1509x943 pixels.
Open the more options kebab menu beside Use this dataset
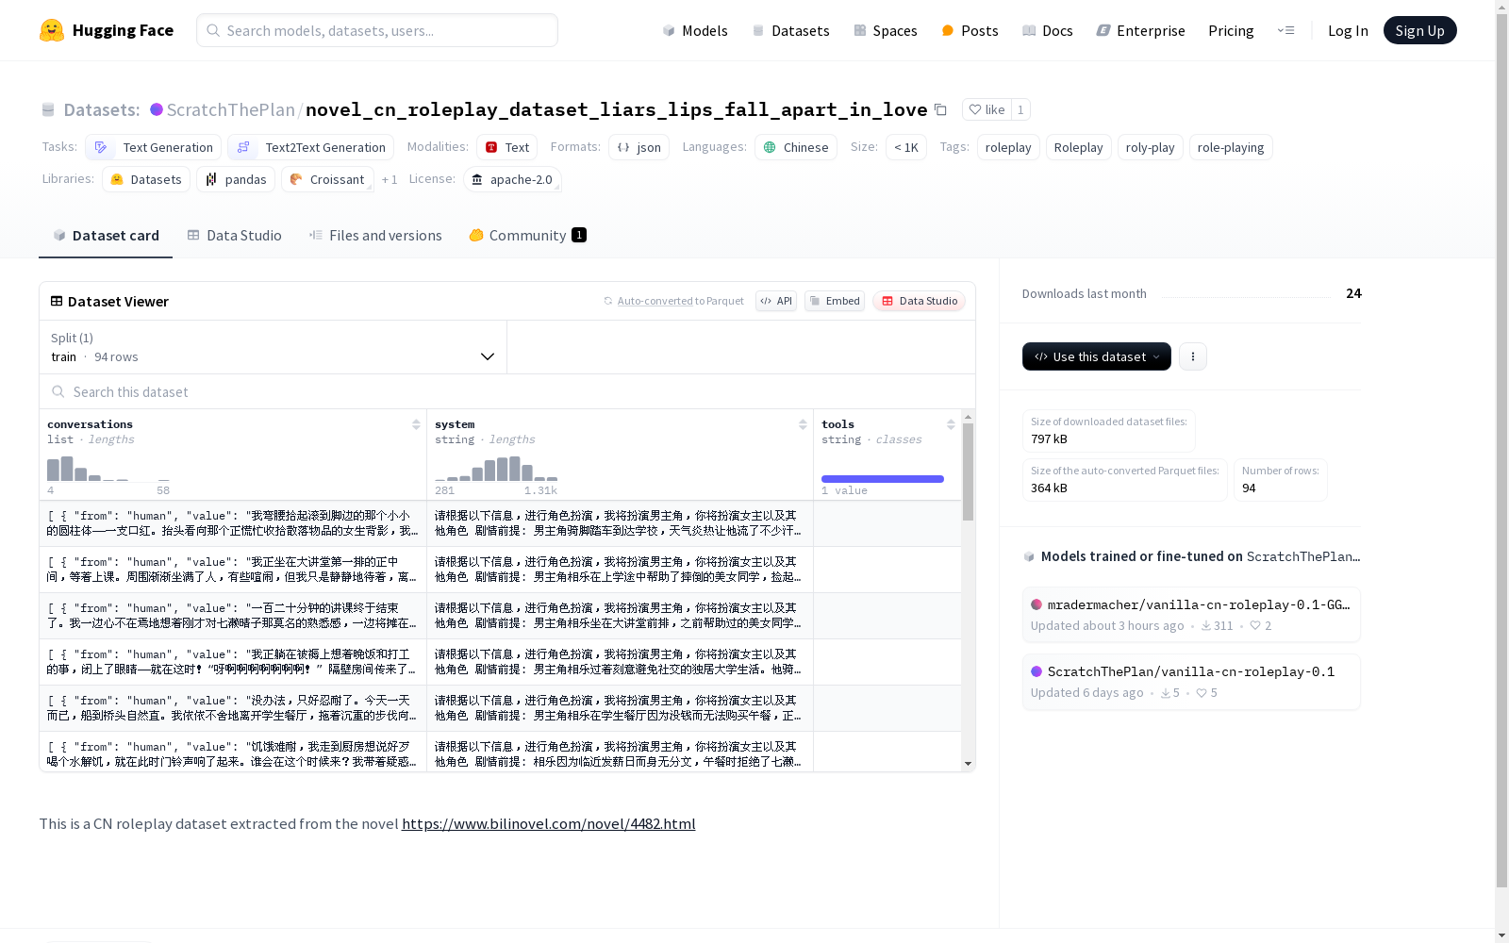pyautogui.click(x=1193, y=356)
